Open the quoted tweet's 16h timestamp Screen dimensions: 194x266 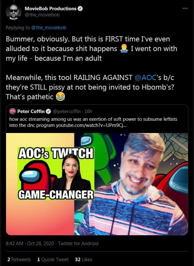pos(88,111)
